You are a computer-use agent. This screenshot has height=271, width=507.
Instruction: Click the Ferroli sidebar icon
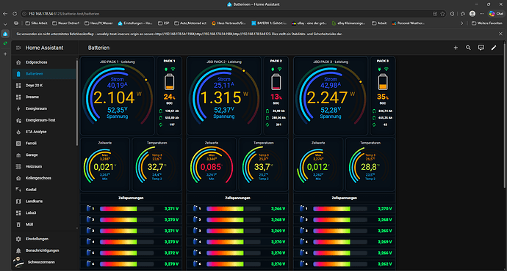tap(18, 144)
